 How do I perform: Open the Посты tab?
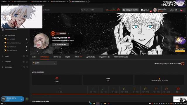tap(57, 57)
